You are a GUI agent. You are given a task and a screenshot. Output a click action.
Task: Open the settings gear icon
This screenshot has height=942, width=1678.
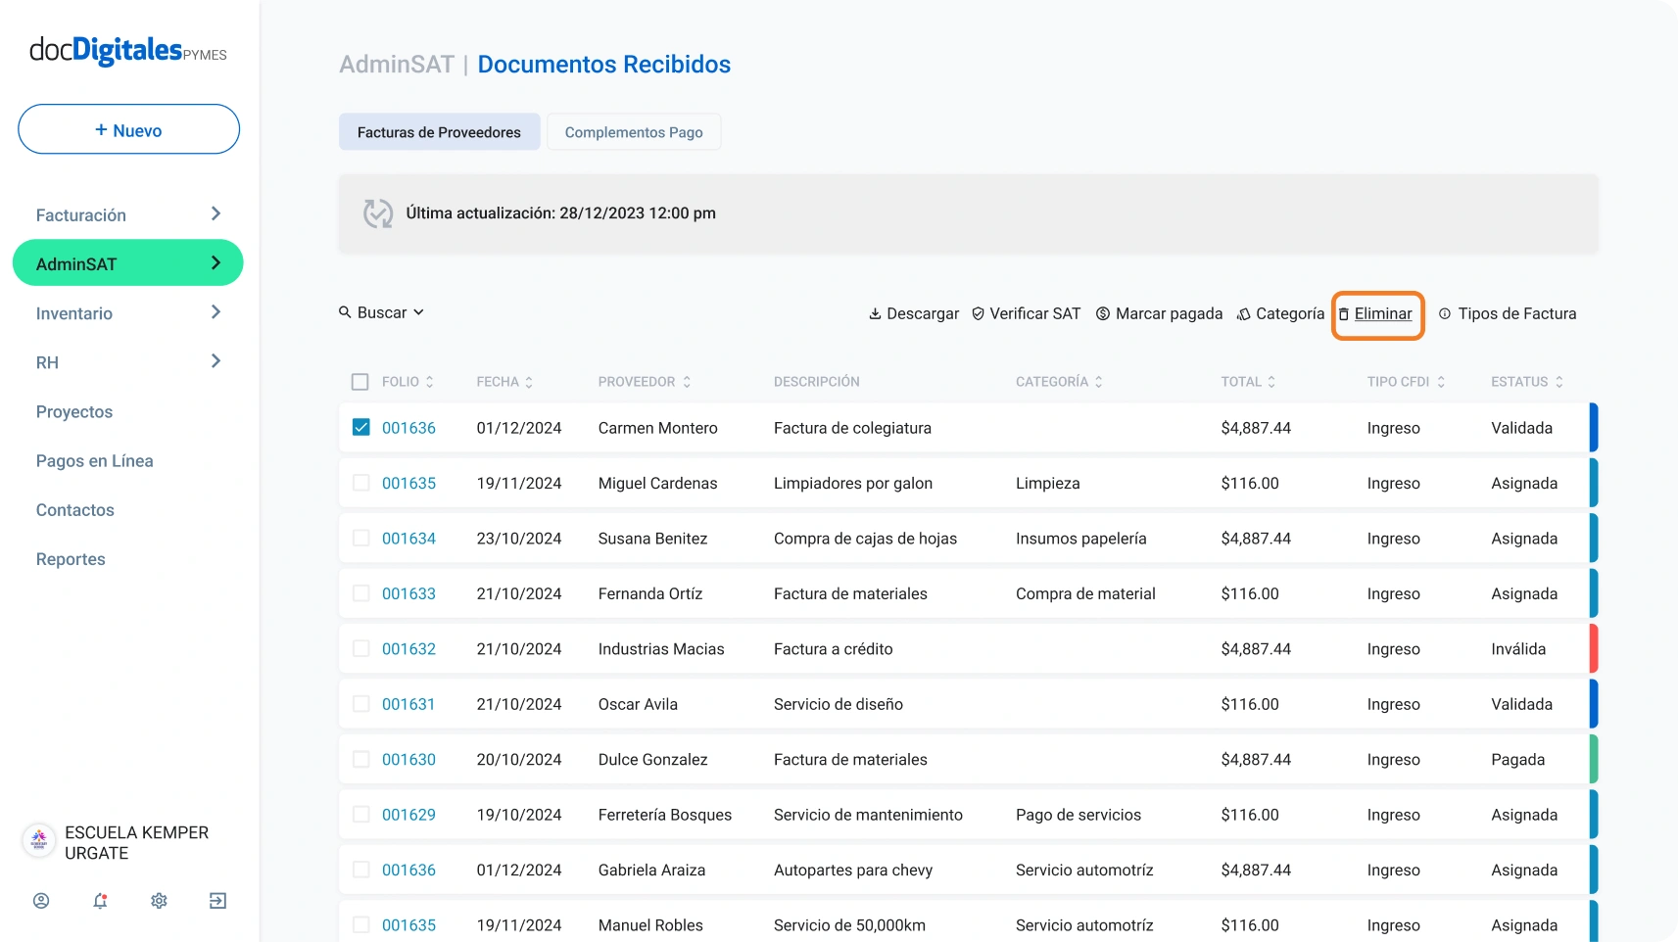(159, 901)
